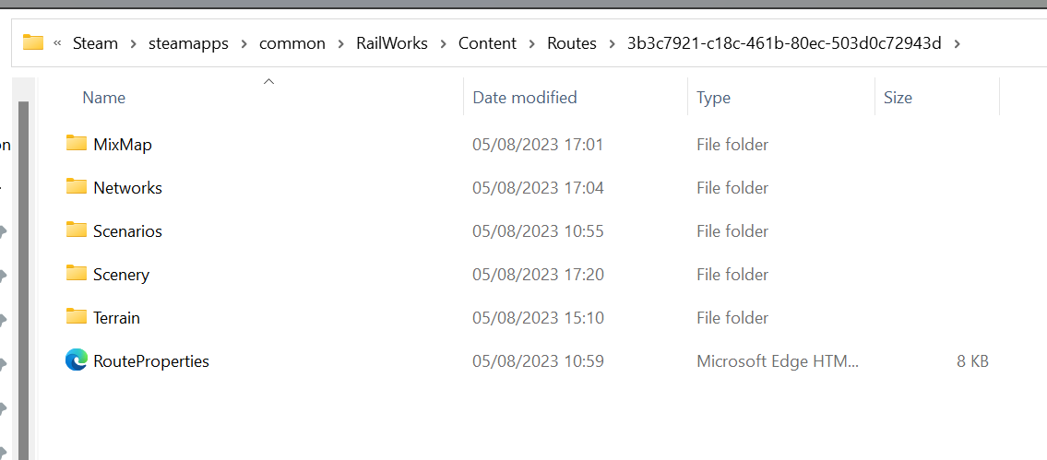The width and height of the screenshot is (1047, 460).
Task: Sort list by Size column
Action: pos(898,97)
